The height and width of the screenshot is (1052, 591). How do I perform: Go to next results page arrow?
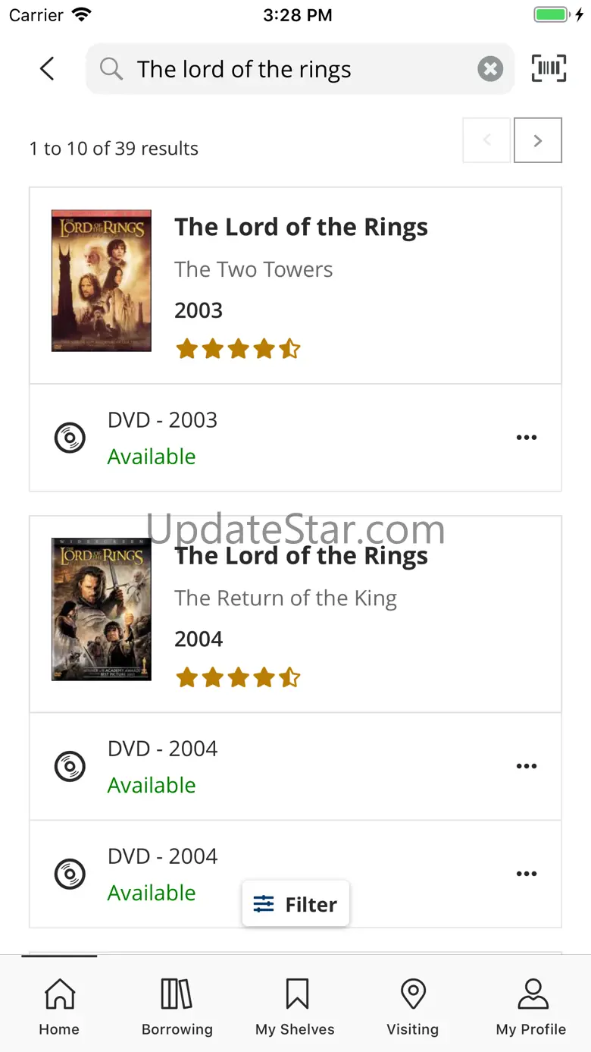point(538,140)
